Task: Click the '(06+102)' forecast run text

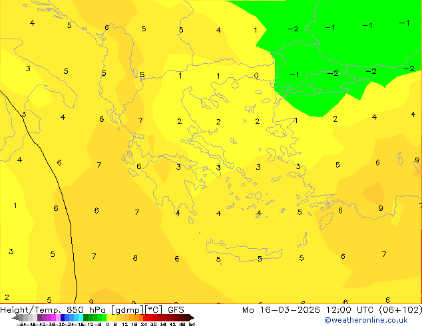Action: tap(401, 310)
